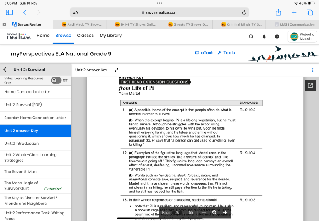The height and width of the screenshot is (221, 319).
Task: Select Unit 2 Introduction in sidebar
Action: pos(22,144)
